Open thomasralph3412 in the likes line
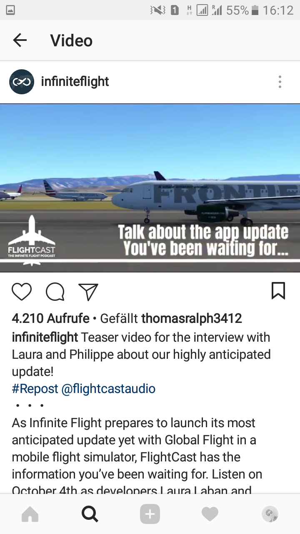Viewport: 300px width, 534px height. pos(192,319)
